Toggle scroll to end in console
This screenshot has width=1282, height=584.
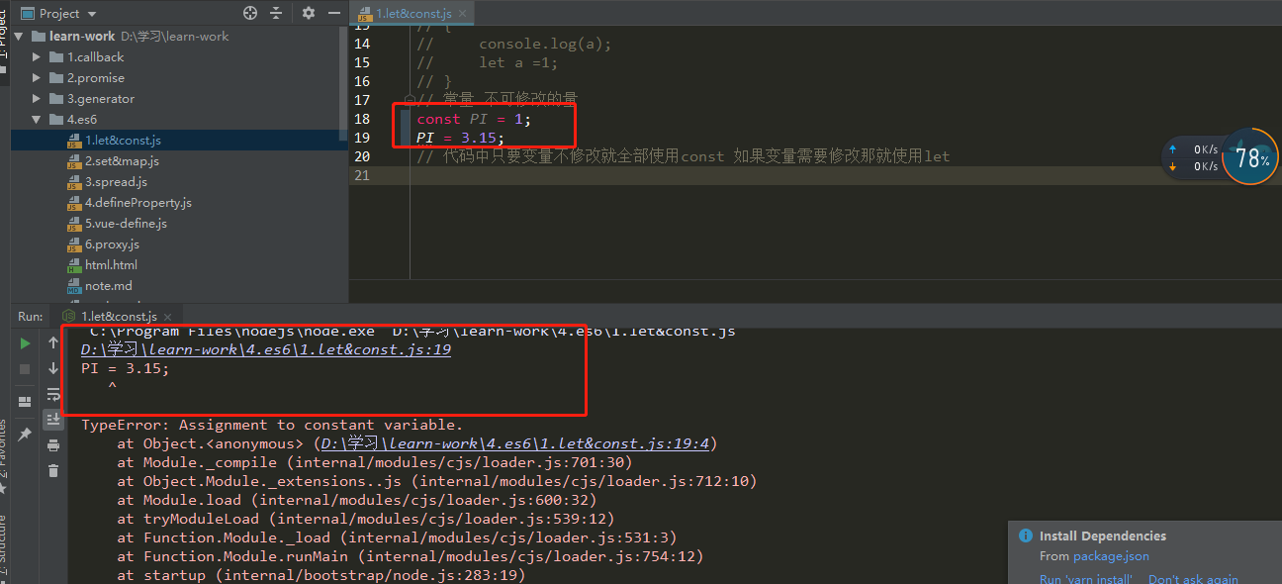(x=53, y=421)
